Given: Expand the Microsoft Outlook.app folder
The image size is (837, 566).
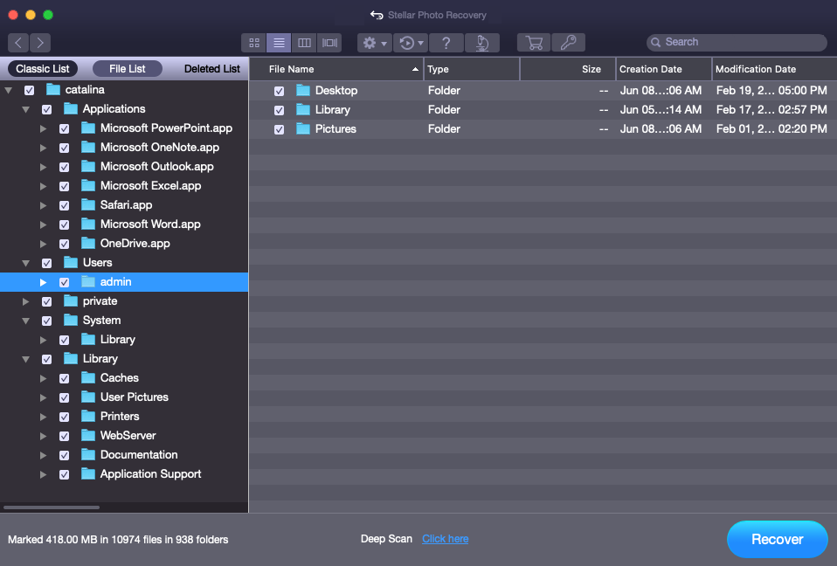Looking at the screenshot, I should (x=43, y=167).
